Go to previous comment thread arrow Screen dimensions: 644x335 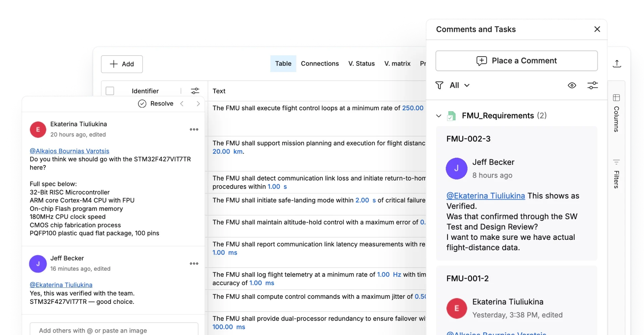click(182, 104)
